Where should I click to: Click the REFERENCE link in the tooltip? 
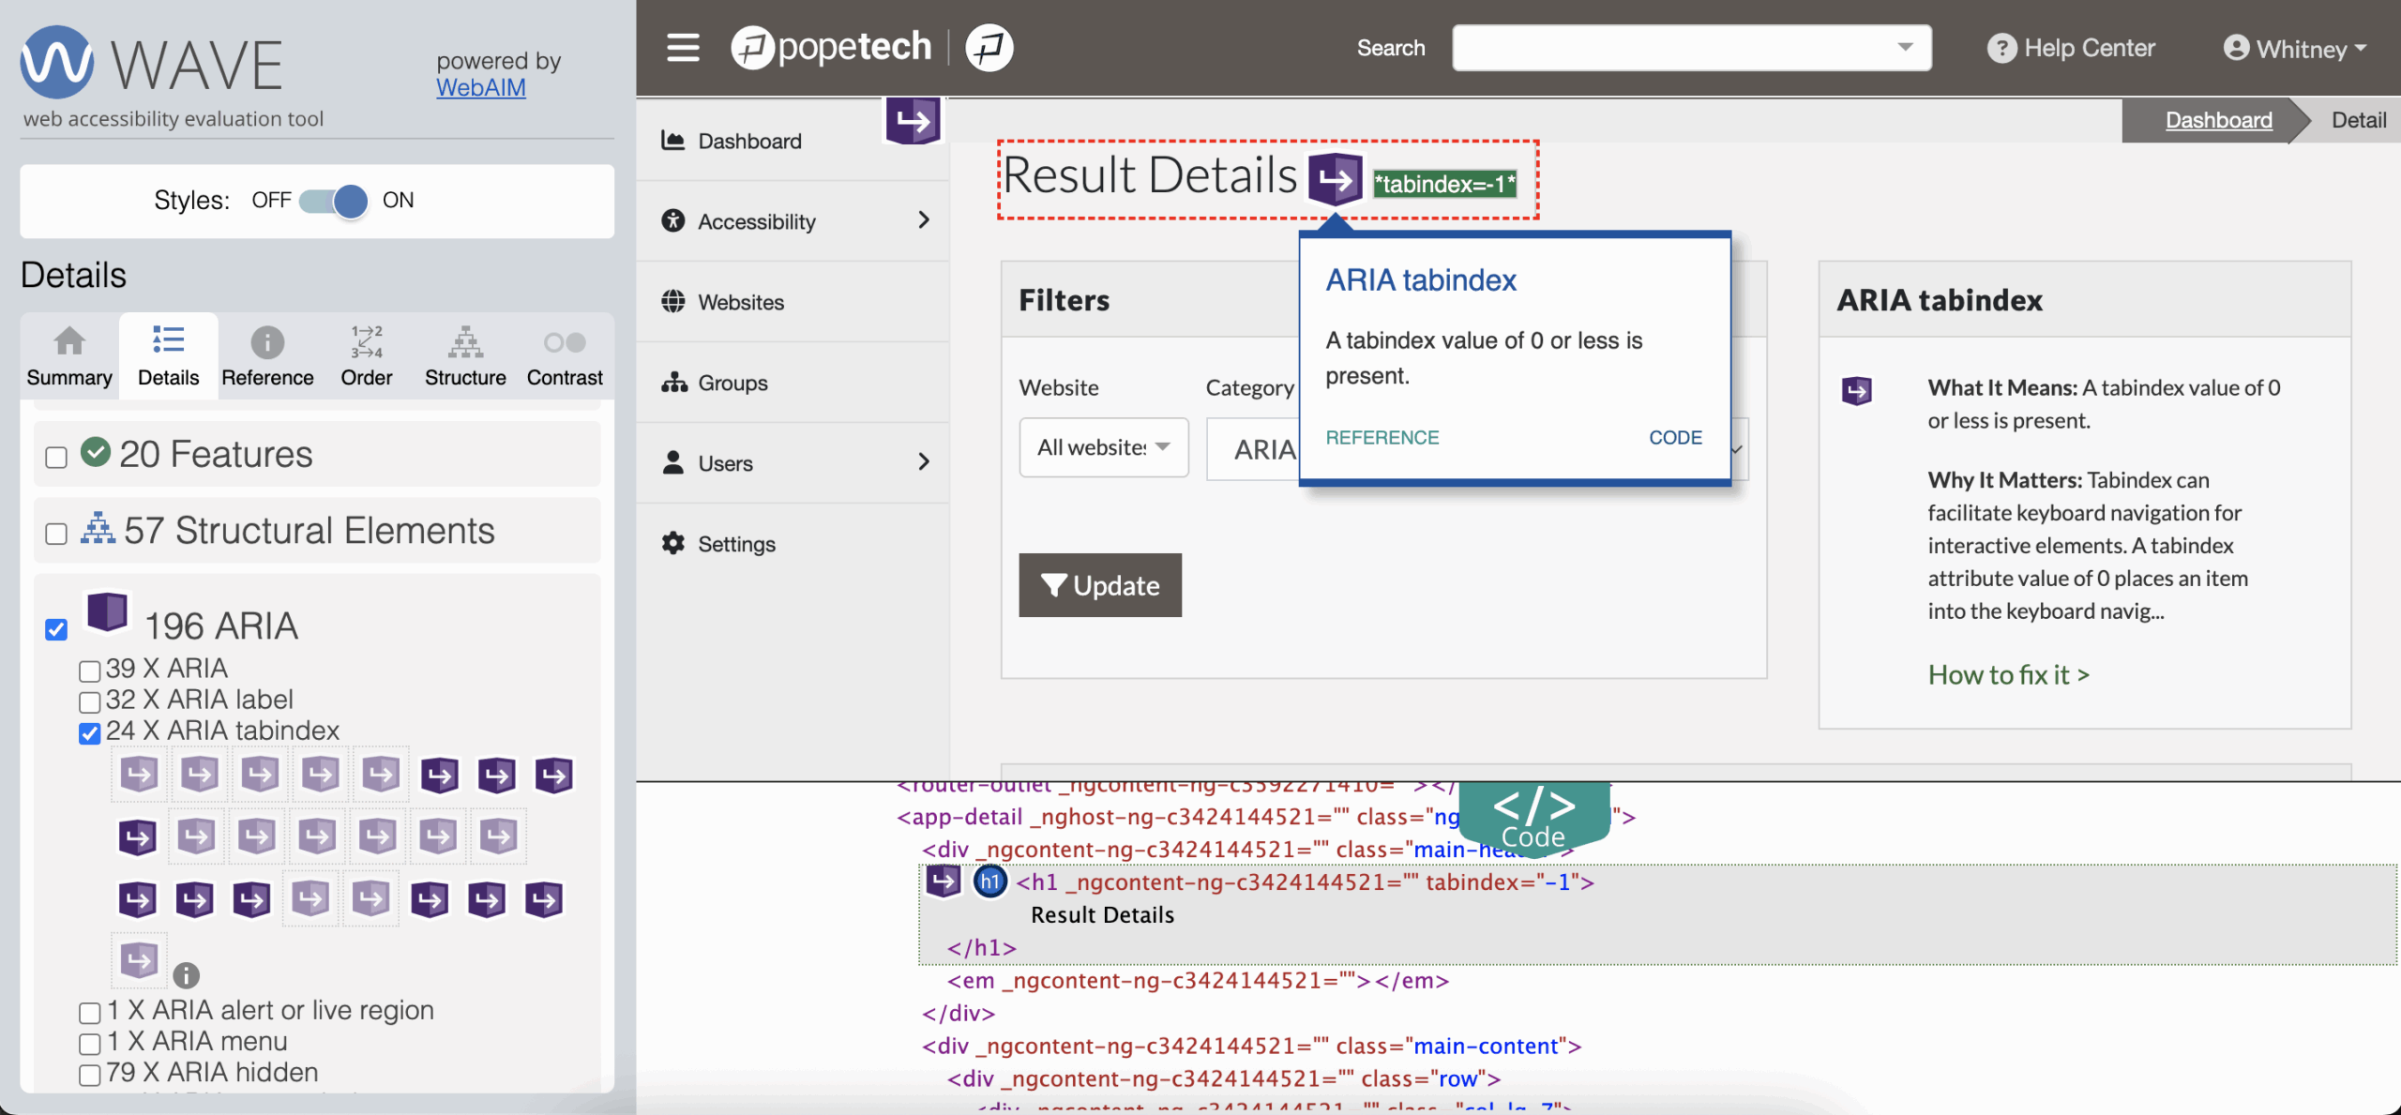[x=1382, y=438]
